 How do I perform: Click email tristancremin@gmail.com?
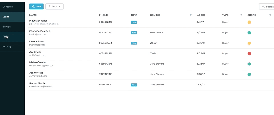pyautogui.click(x=42, y=66)
